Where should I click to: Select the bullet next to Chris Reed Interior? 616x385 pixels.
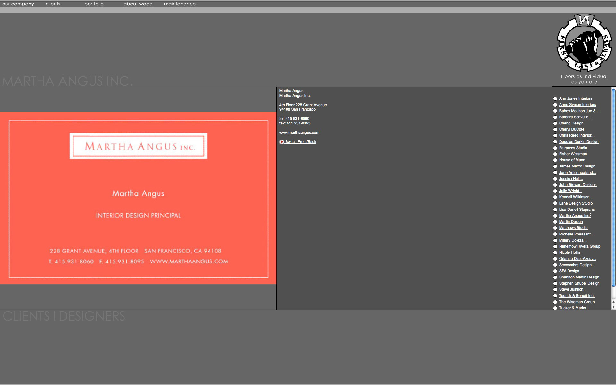[555, 136]
